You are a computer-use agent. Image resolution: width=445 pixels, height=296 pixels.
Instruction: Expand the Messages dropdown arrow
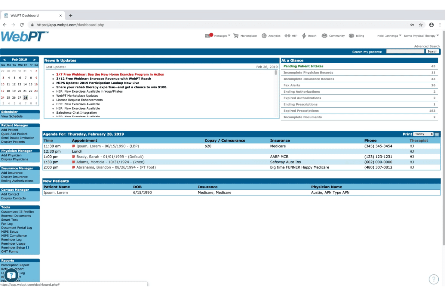point(229,35)
